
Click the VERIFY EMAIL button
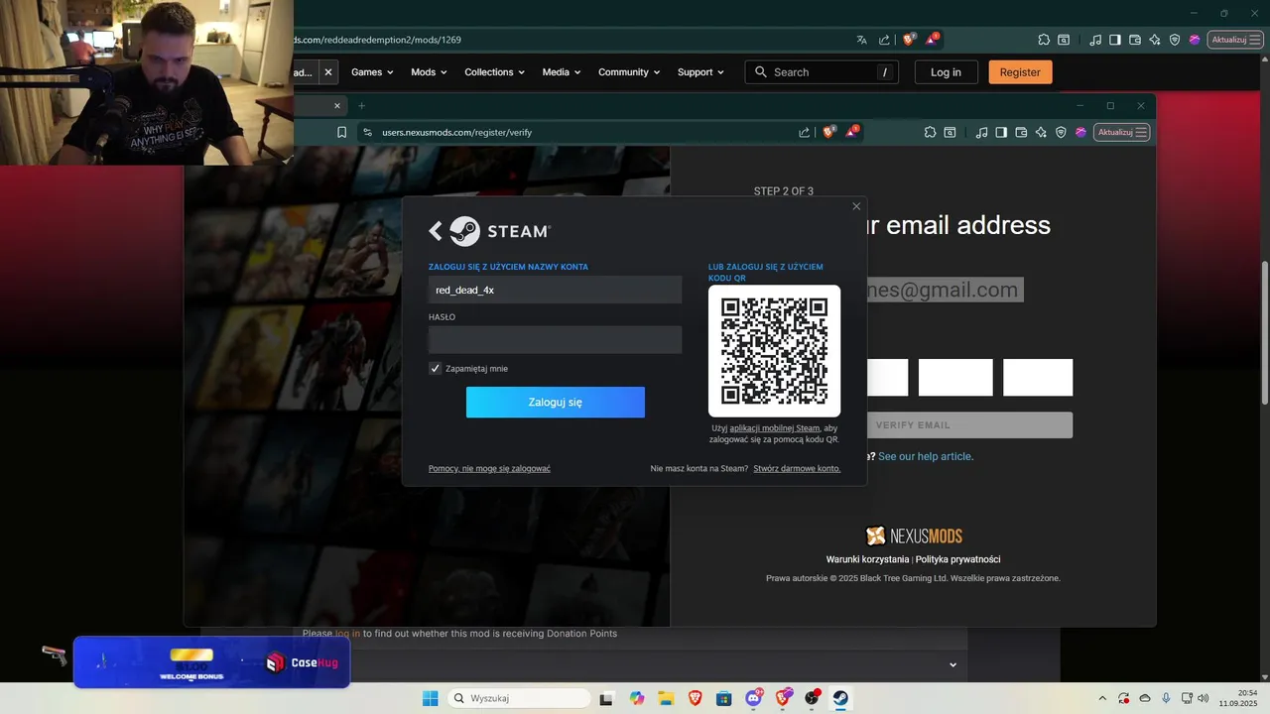(969, 425)
